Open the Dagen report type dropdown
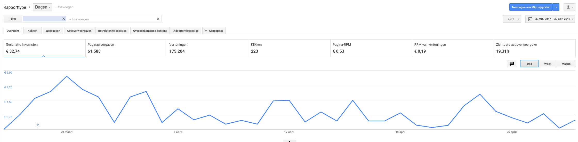The height and width of the screenshot is (142, 578). (x=42, y=7)
